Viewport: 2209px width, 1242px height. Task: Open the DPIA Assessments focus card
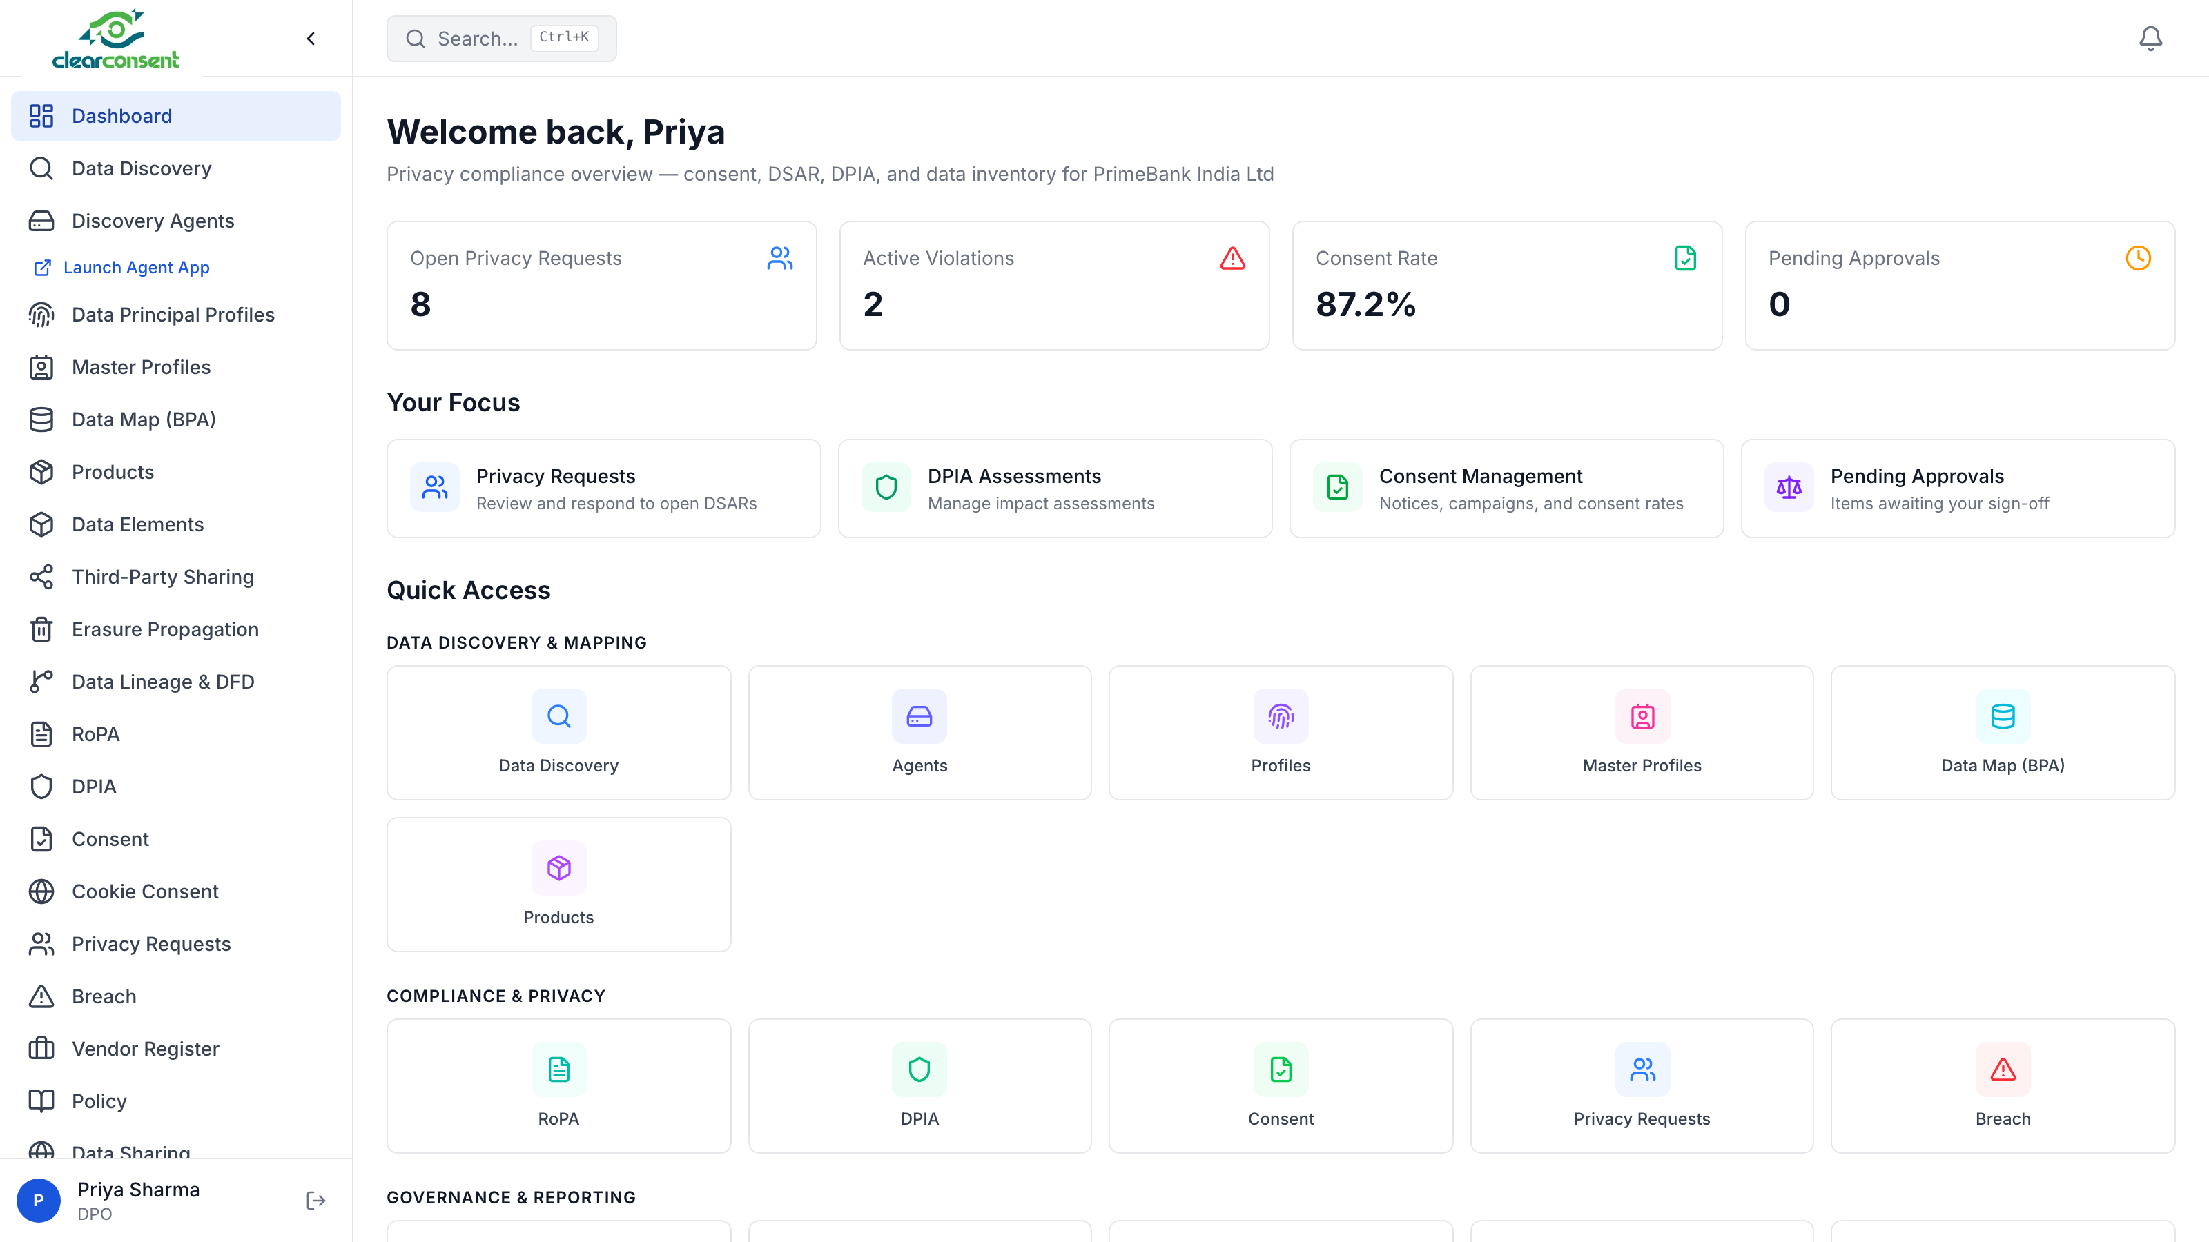(x=1055, y=489)
